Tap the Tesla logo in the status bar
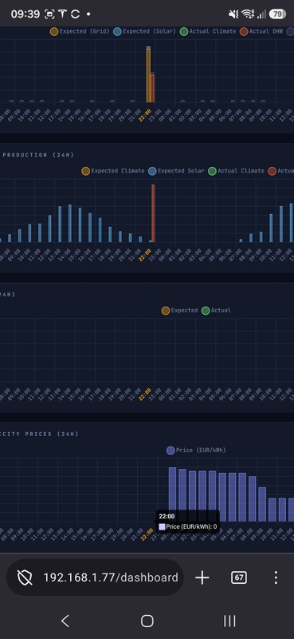Image resolution: width=294 pixels, height=639 pixels. pyautogui.click(x=62, y=14)
